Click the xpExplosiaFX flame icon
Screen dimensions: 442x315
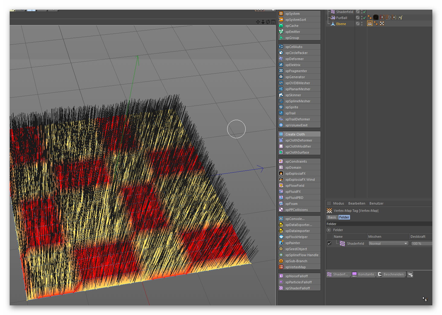[281, 173]
